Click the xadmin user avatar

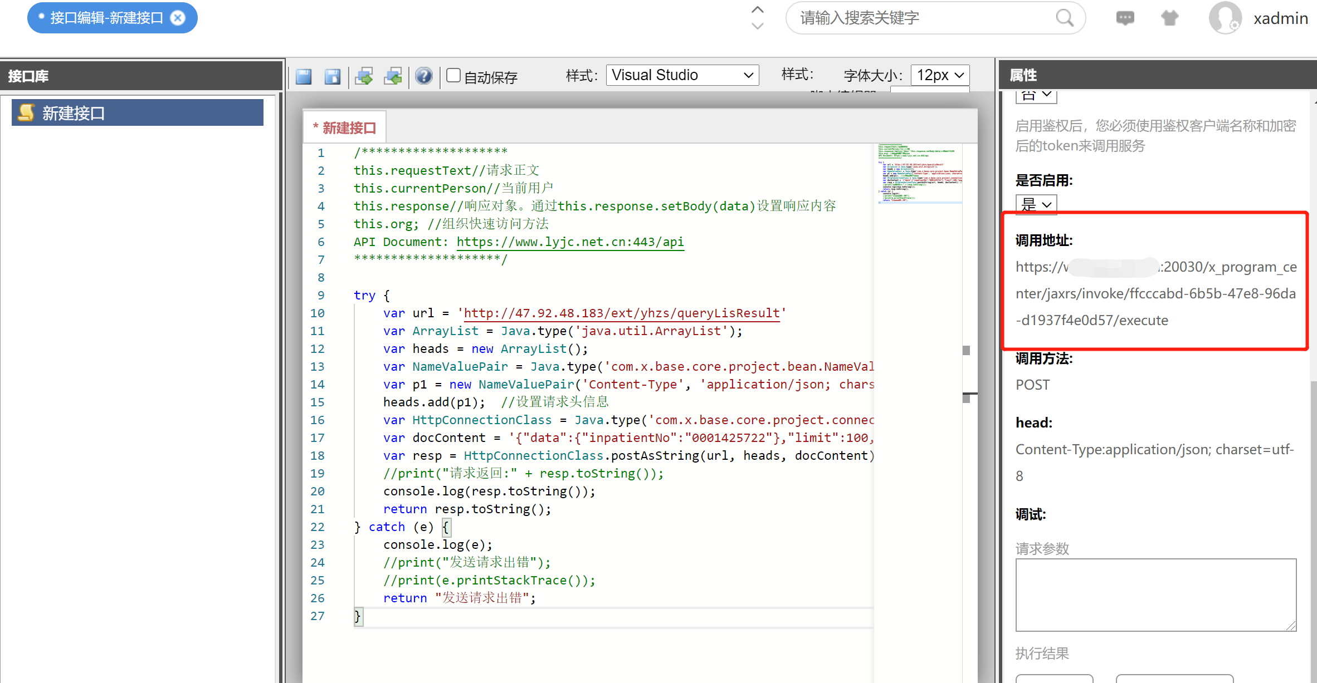point(1225,18)
